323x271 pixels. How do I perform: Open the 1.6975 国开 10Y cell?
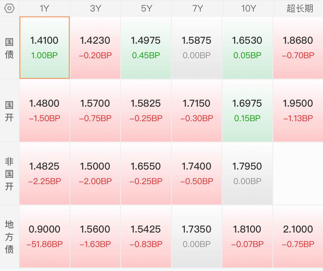pos(247,111)
